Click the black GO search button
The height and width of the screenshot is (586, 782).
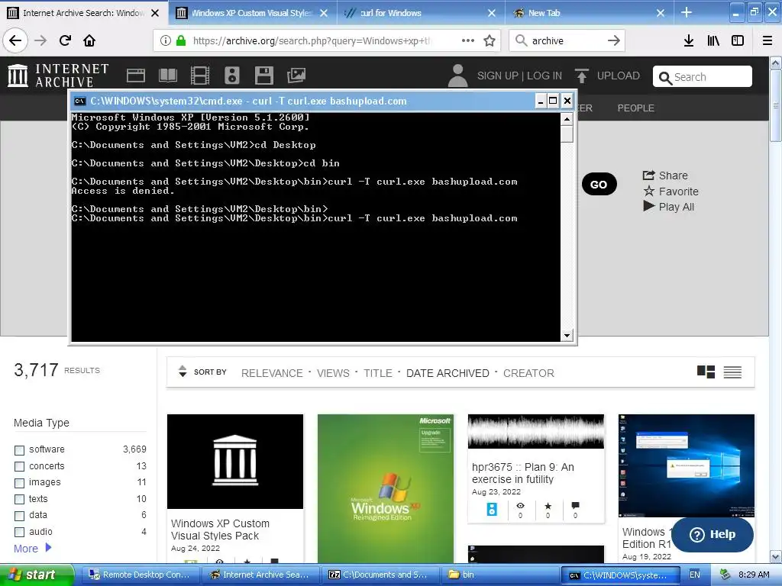pyautogui.click(x=599, y=185)
